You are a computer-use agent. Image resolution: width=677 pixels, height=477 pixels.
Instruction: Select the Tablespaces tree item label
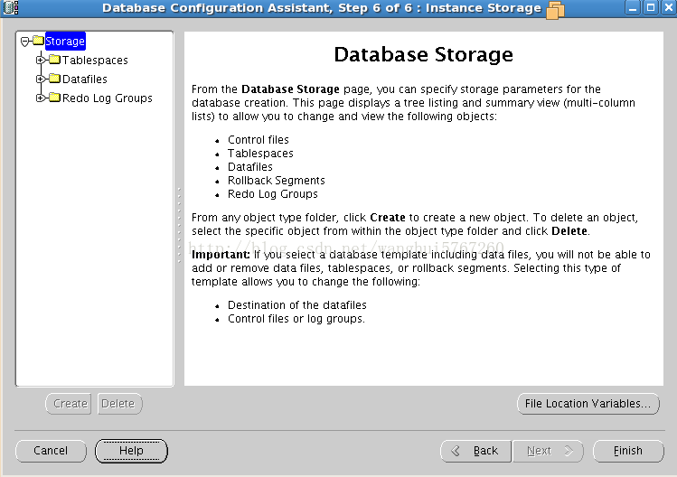(95, 60)
